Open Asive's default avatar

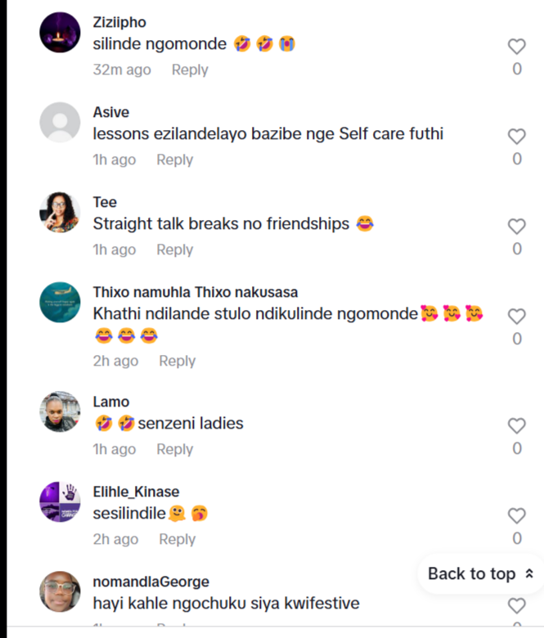[x=60, y=124]
